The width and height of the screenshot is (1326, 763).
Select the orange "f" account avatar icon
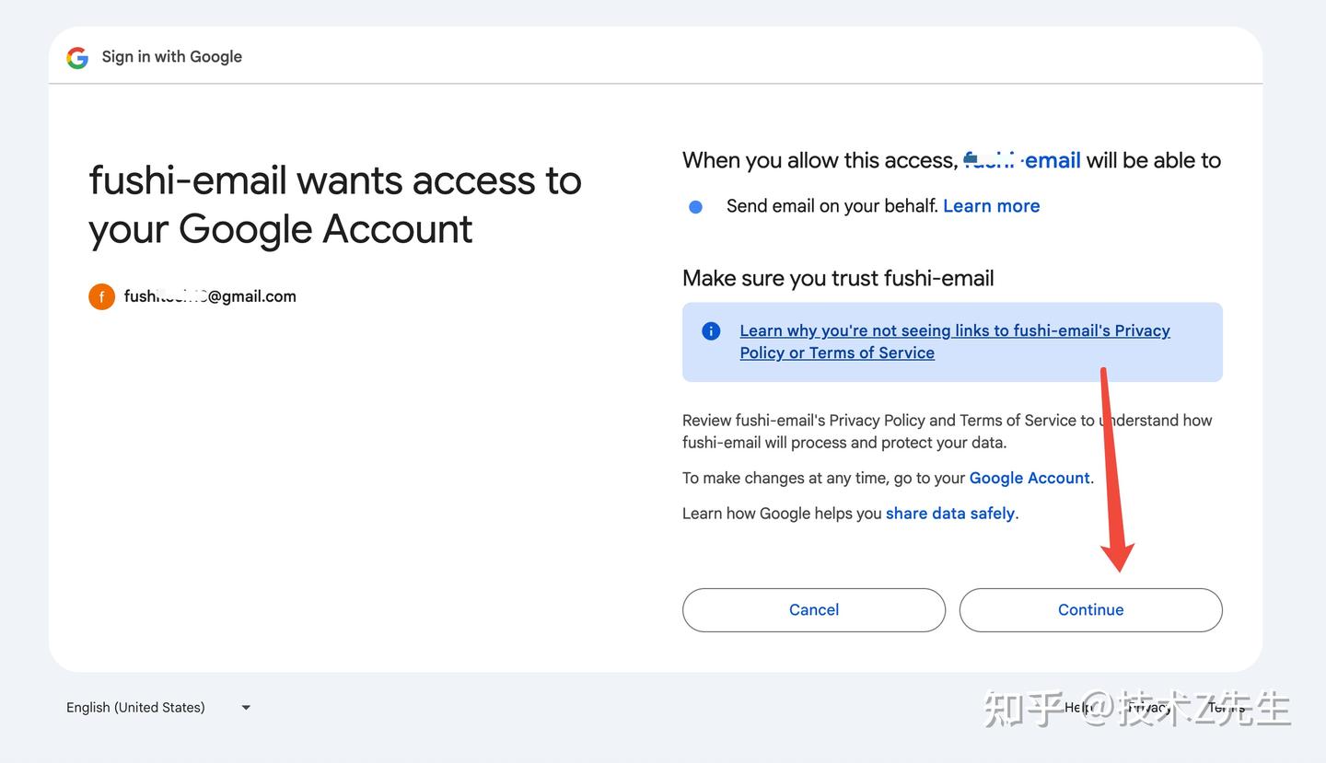pyautogui.click(x=101, y=295)
